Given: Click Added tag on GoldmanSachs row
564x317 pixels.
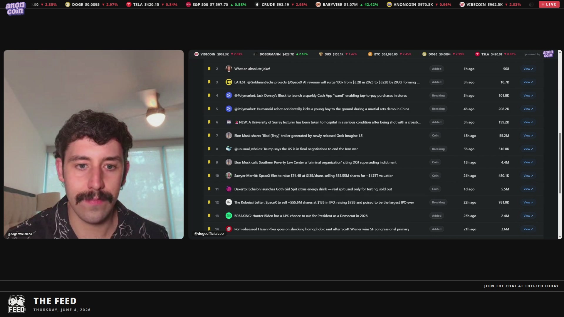Looking at the screenshot, I should pyautogui.click(x=437, y=82).
